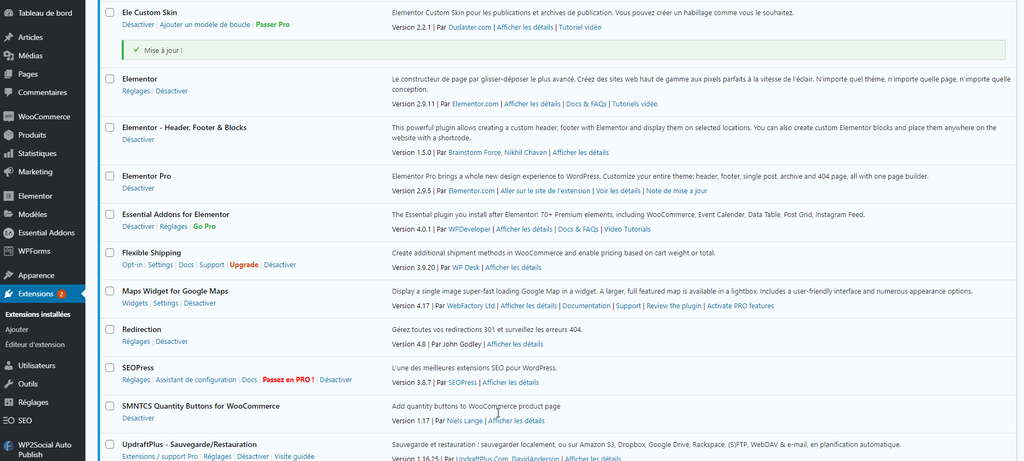Image resolution: width=1024 pixels, height=461 pixels.
Task: Click the Médias icon in sidebar
Action: coord(9,56)
